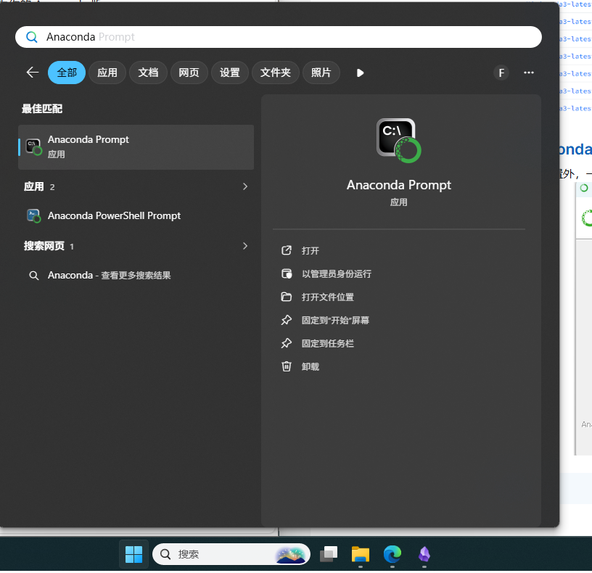Click the Anaconda search input field
Image resolution: width=592 pixels, height=573 pixels.
pyautogui.click(x=279, y=37)
